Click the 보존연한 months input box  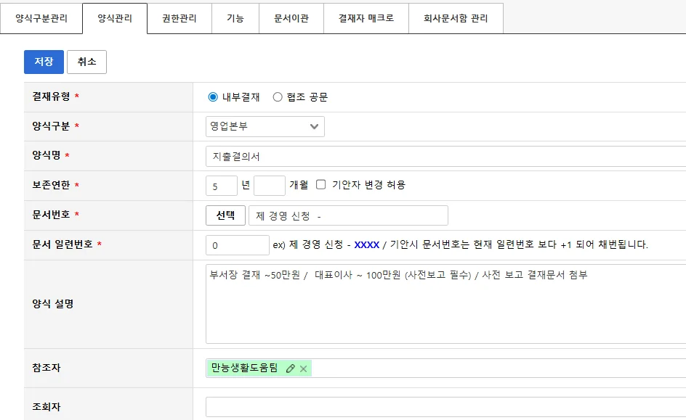tap(270, 186)
